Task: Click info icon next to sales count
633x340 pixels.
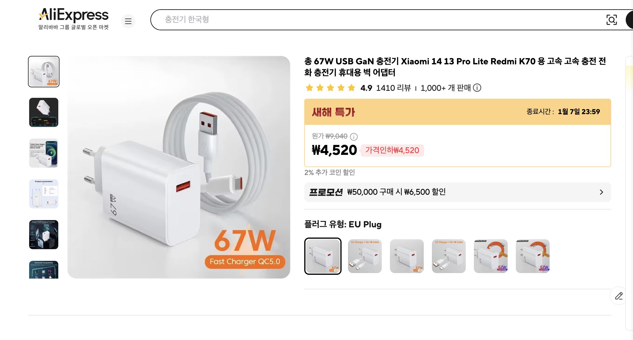Action: coord(477,88)
